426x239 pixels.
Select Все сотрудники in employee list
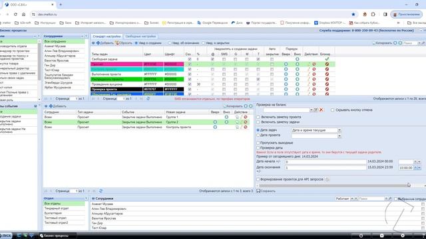[x=64, y=41]
